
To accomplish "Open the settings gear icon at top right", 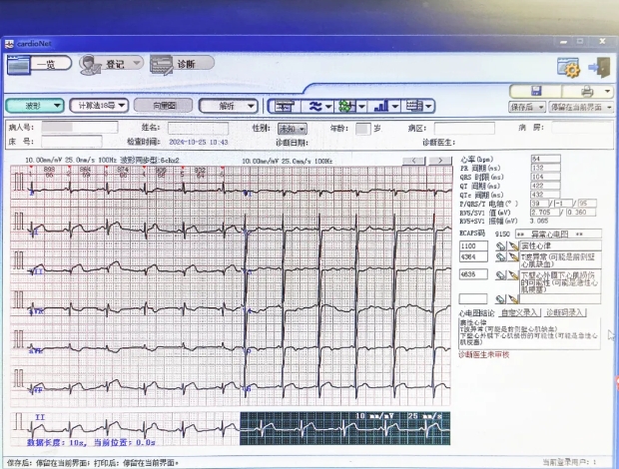I will (568, 68).
